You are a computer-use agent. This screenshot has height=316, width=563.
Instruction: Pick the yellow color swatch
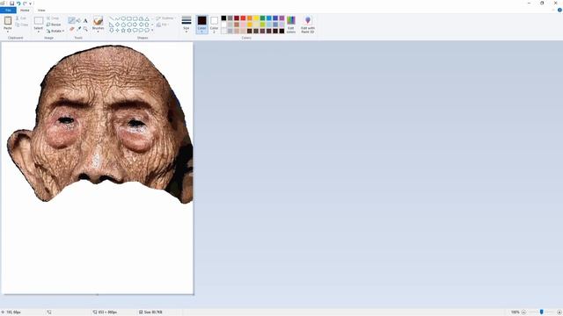point(256,18)
